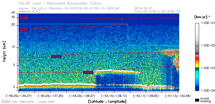Click the colorbar unit label '(km.sr)-1'
Screen dimensions: 215x104
click(202, 17)
